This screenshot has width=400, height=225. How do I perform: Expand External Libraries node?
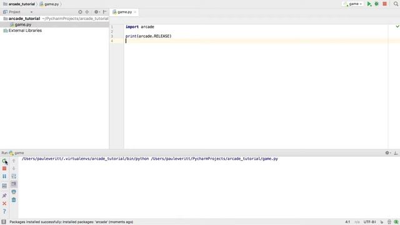click(x=22, y=31)
